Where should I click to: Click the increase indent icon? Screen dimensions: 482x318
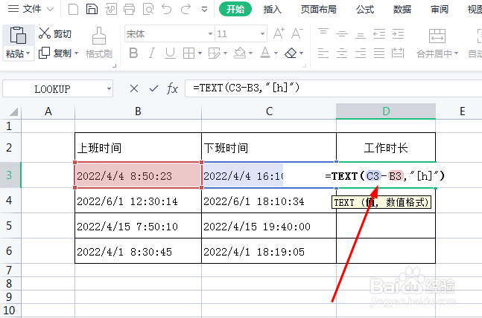tap(398, 33)
